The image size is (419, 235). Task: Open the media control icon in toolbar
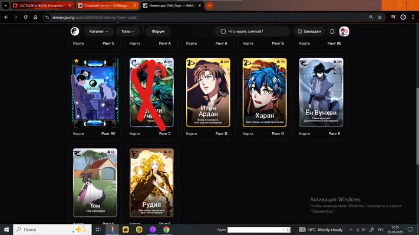(x=393, y=17)
